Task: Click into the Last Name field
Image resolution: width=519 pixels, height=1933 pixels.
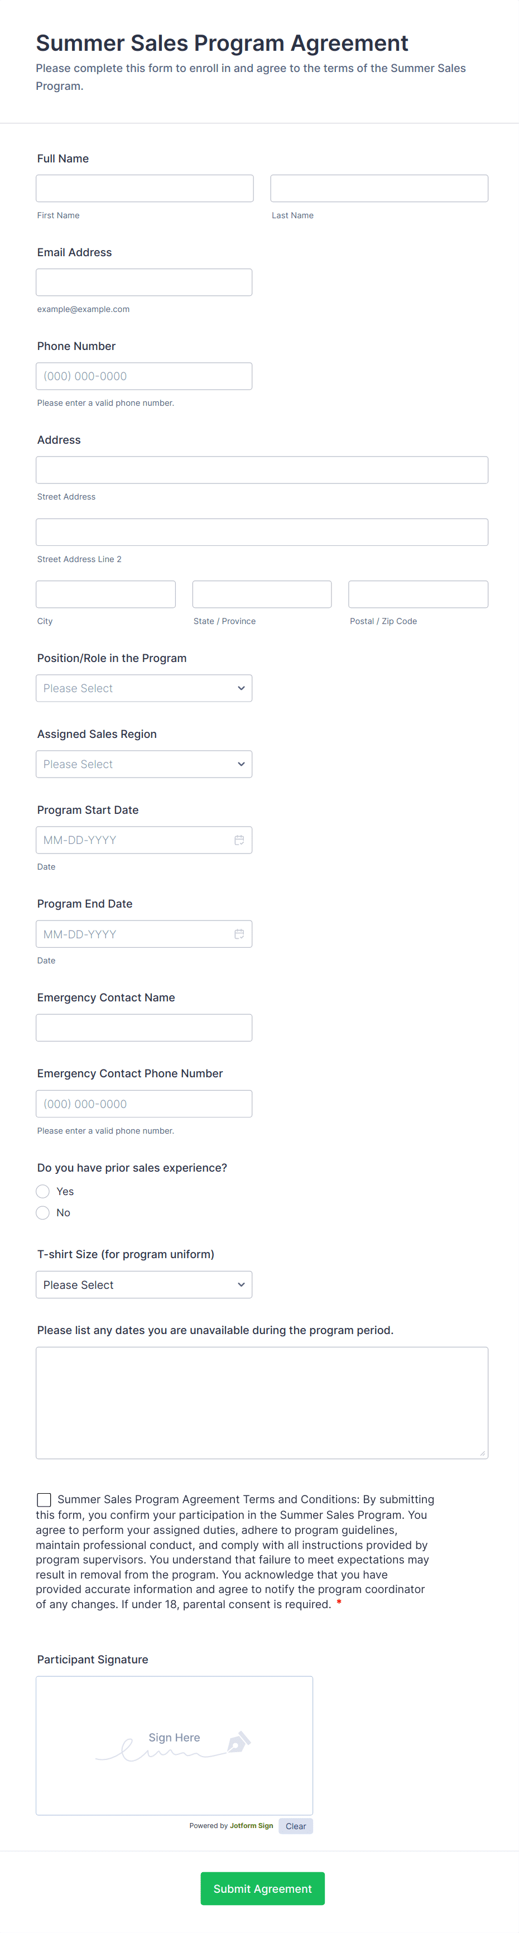Action: click(379, 188)
